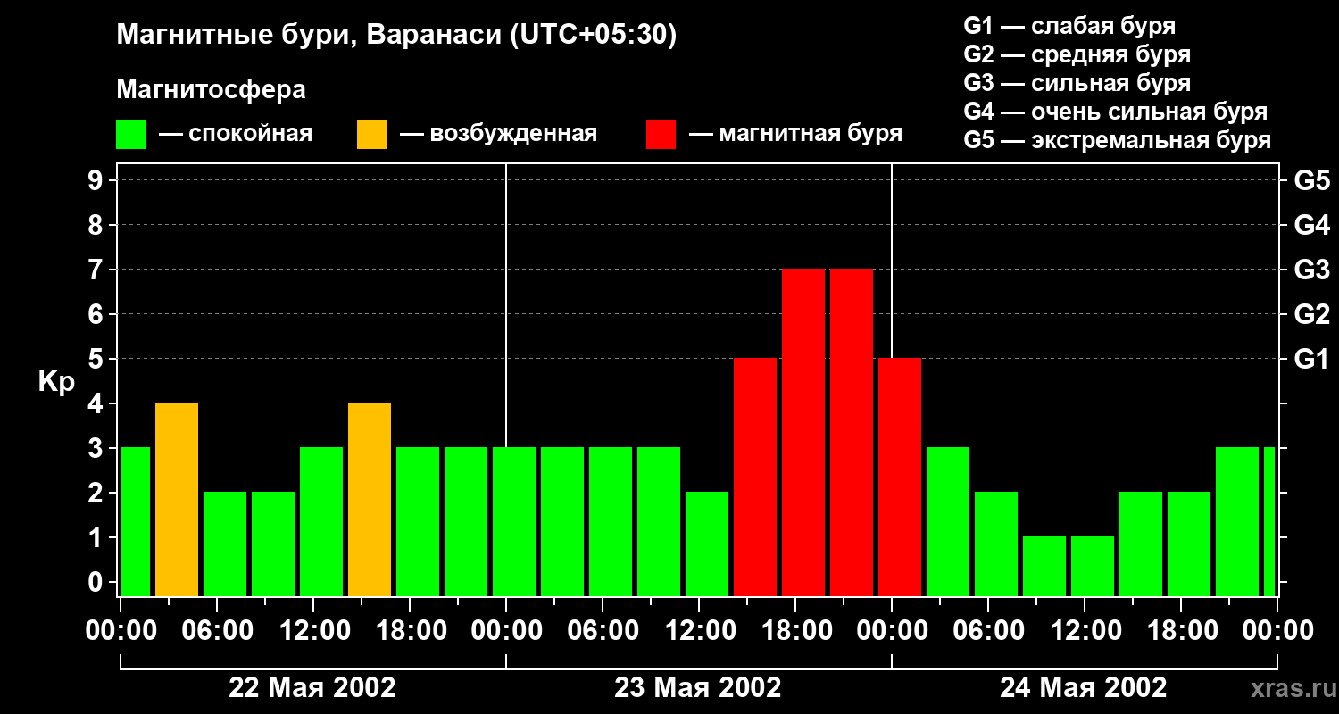
Task: Click the '18:00' time label above 23 Мая
Action: 795,631
